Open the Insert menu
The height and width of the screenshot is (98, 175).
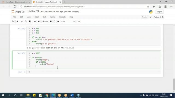point(37,17)
